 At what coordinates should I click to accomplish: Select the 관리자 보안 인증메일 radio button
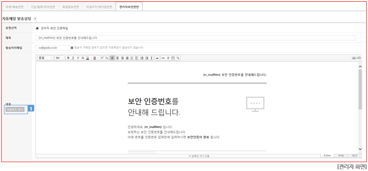point(37,28)
